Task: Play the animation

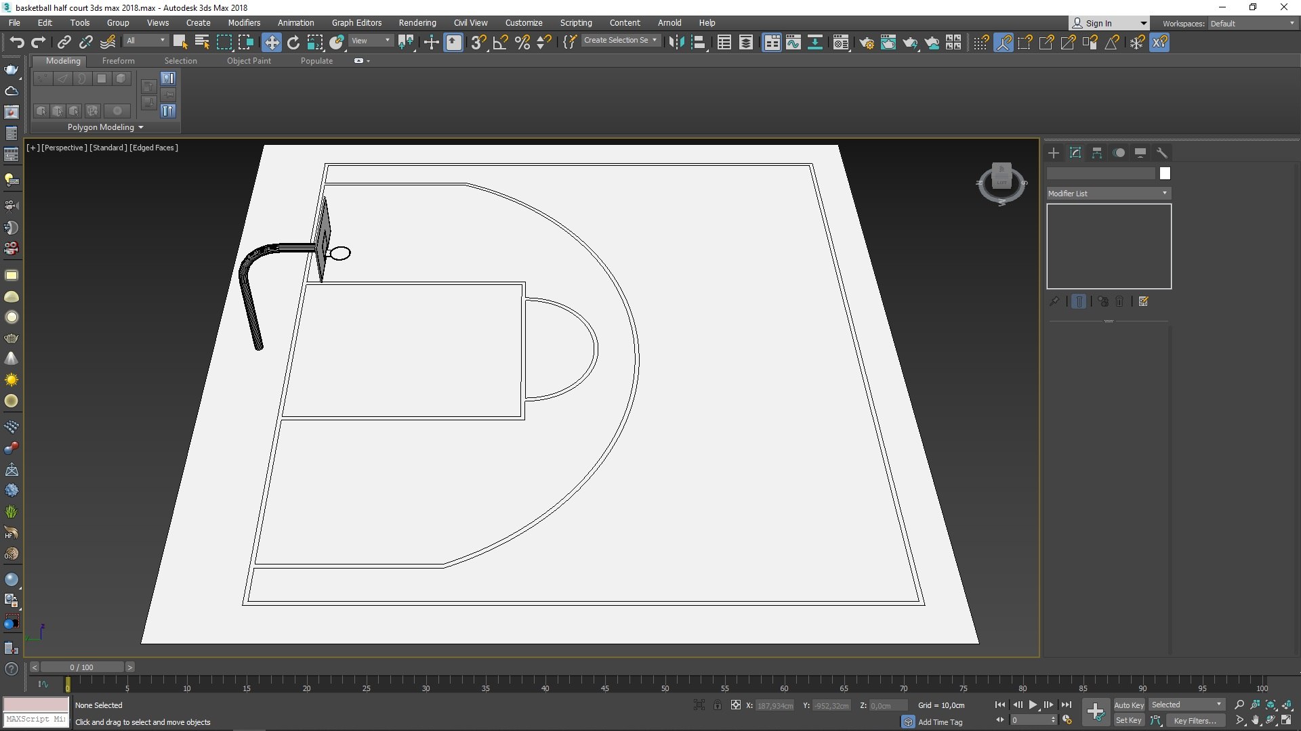Action: coord(1033,705)
